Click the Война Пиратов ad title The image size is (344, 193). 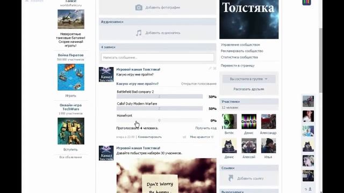(70, 55)
